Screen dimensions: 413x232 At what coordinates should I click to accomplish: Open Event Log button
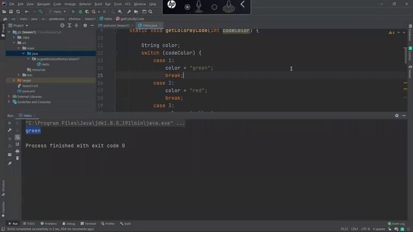coord(396,224)
